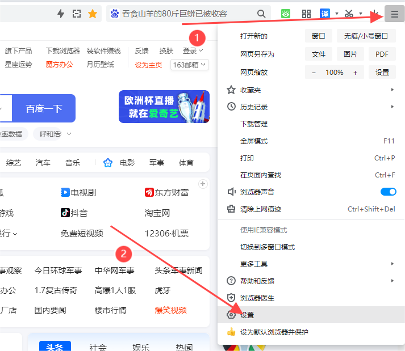Click the 电影 star icon
The width and height of the screenshot is (405, 351).
point(108,163)
